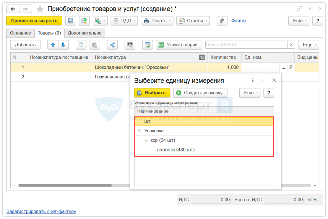This screenshot has height=219, width=328.
Task: Click the open-item icon in Ед. изм. cell
Action: tap(290, 67)
